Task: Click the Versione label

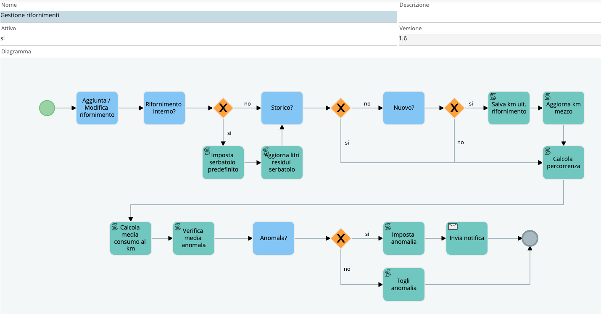Action: [411, 29]
